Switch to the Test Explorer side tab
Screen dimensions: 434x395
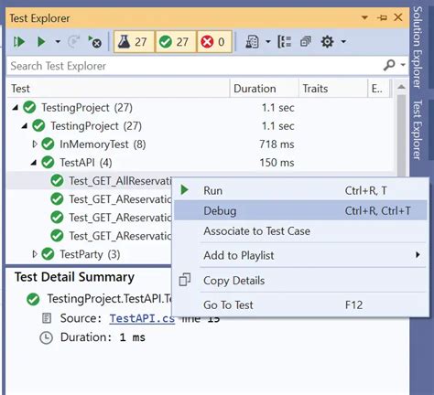(x=418, y=130)
